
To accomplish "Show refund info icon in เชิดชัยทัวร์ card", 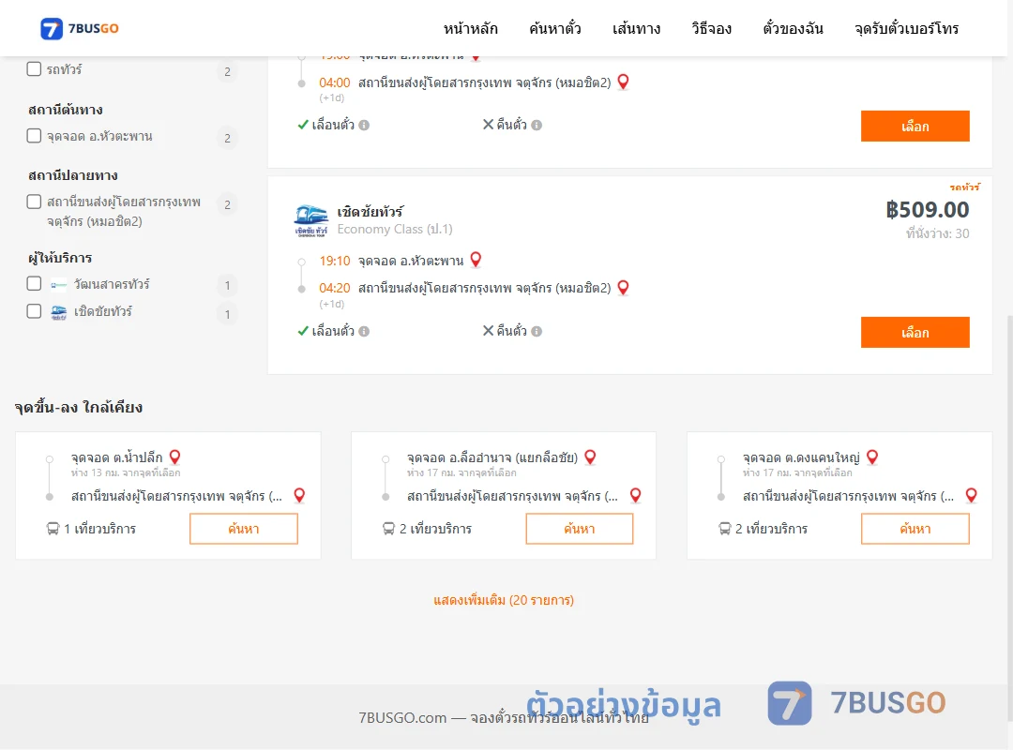I will [537, 331].
